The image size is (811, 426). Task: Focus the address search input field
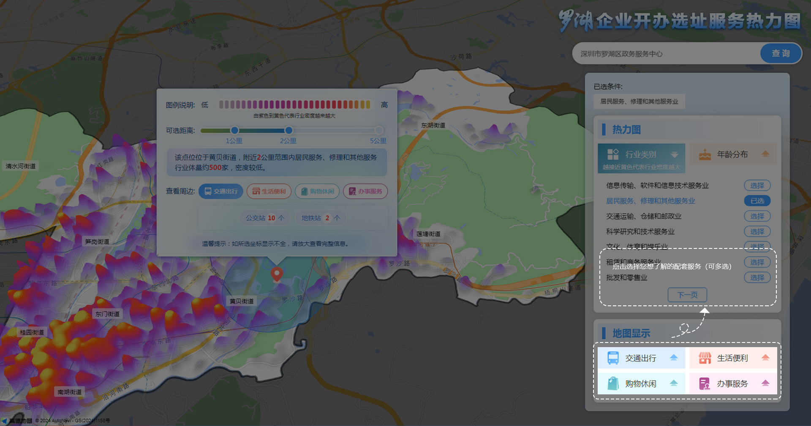click(x=667, y=54)
